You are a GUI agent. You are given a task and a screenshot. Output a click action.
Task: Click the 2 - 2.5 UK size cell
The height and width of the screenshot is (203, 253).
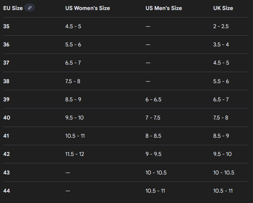tap(221, 26)
